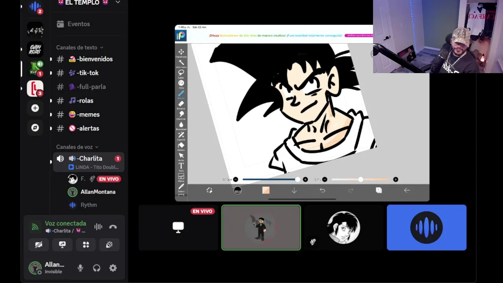The image size is (503, 283).
Task: Open the soundboard button
Action: [x=109, y=244]
